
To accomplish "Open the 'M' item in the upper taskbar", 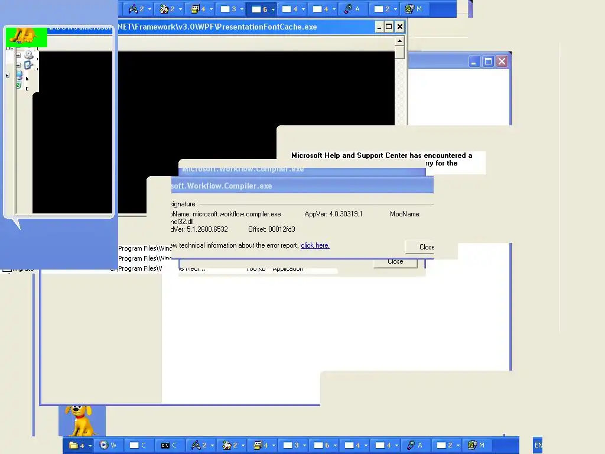I will (x=414, y=9).
